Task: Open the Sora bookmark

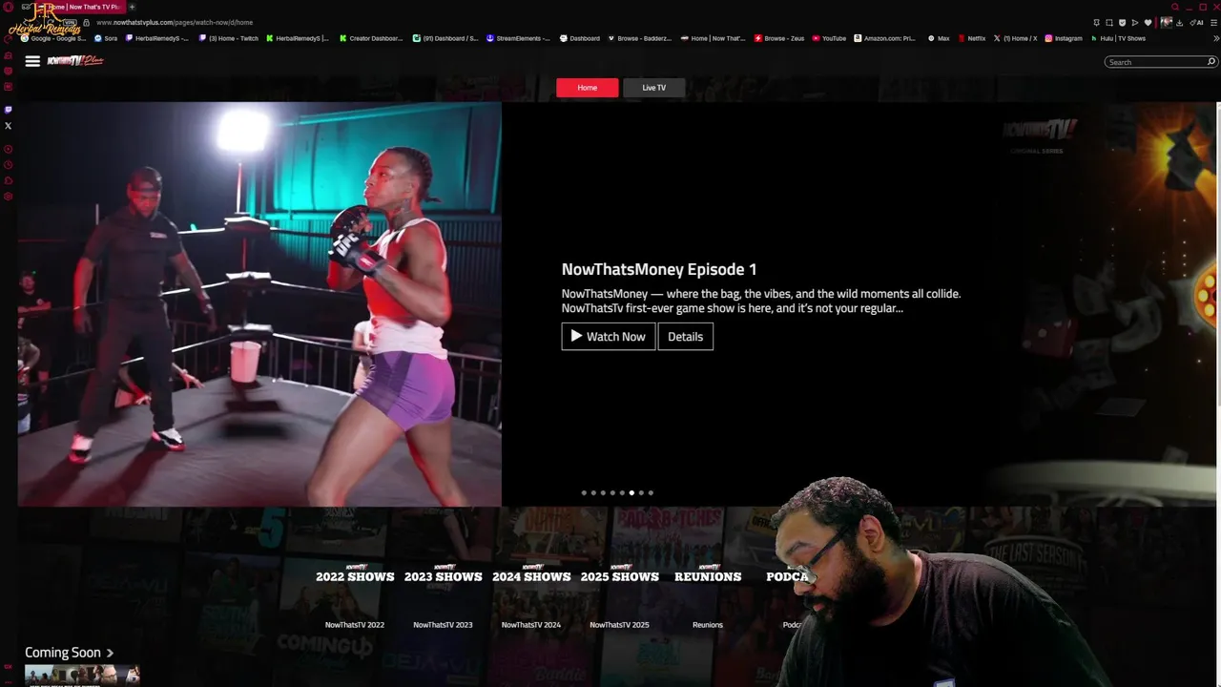Action: 106,38
